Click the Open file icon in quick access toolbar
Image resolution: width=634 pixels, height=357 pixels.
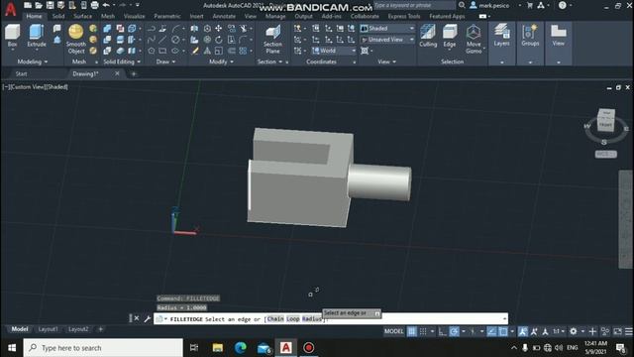[39, 5]
